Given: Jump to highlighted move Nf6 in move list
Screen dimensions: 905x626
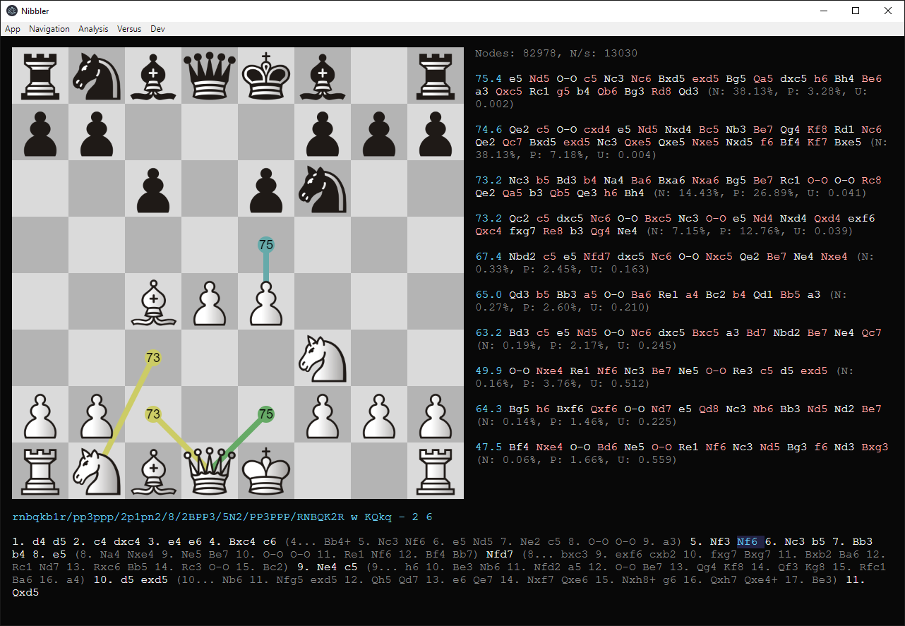Looking at the screenshot, I should coord(748,541).
